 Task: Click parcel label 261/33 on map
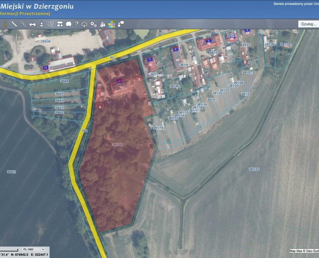point(254,169)
